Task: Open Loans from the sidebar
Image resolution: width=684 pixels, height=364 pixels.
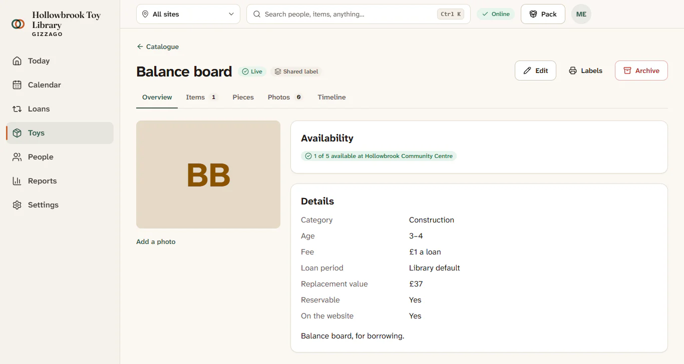Action: tap(60, 109)
